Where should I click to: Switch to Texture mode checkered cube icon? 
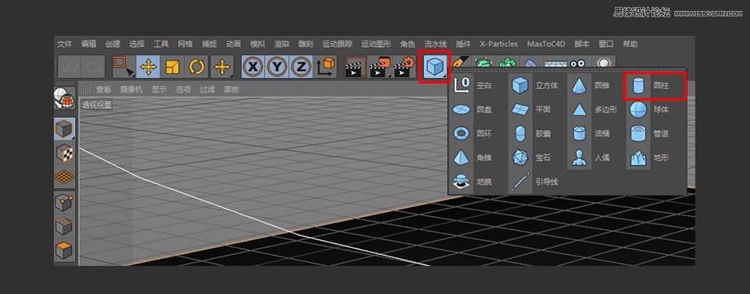(64, 153)
